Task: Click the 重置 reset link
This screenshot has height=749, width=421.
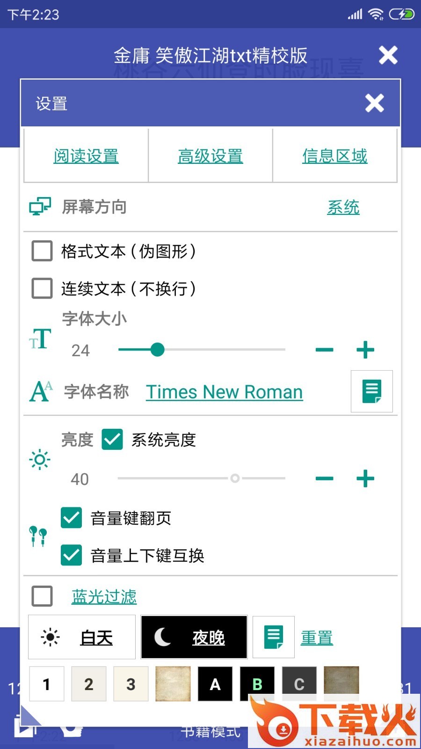Action: click(317, 638)
